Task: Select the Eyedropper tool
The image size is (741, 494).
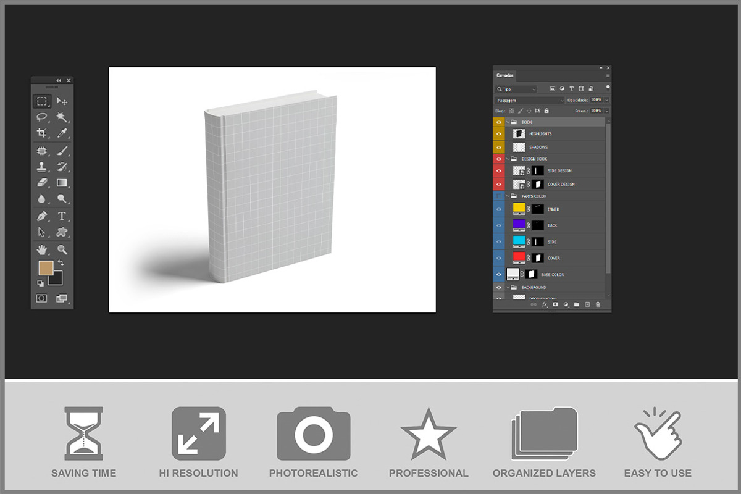Action: [x=62, y=133]
